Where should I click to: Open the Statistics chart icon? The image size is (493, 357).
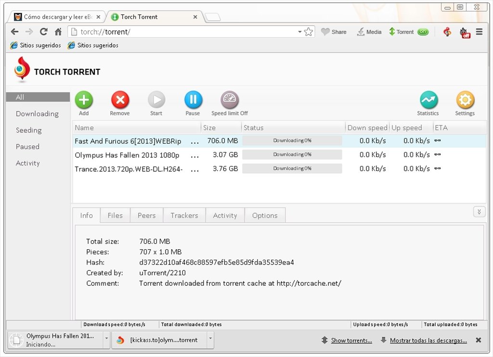point(428,100)
